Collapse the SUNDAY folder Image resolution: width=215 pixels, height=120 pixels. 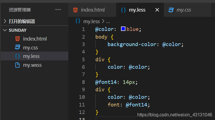point(34,30)
